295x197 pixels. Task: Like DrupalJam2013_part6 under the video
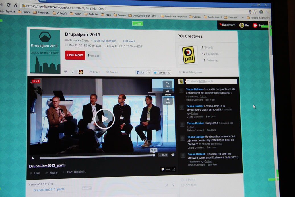(35, 173)
